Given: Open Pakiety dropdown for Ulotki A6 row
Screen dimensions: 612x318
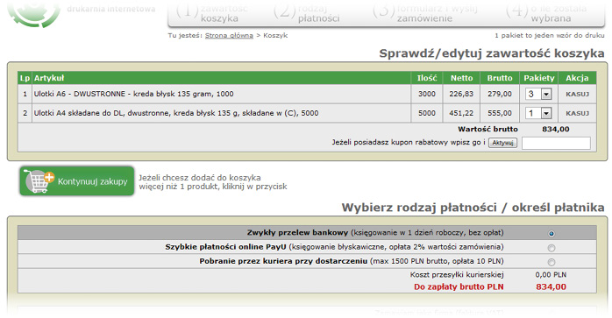Looking at the screenshot, I should [538, 94].
